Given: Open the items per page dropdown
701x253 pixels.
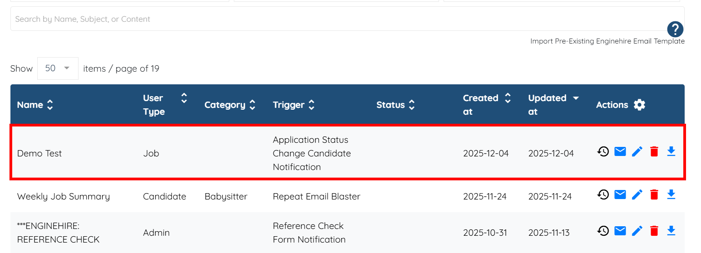Looking at the screenshot, I should [x=58, y=68].
